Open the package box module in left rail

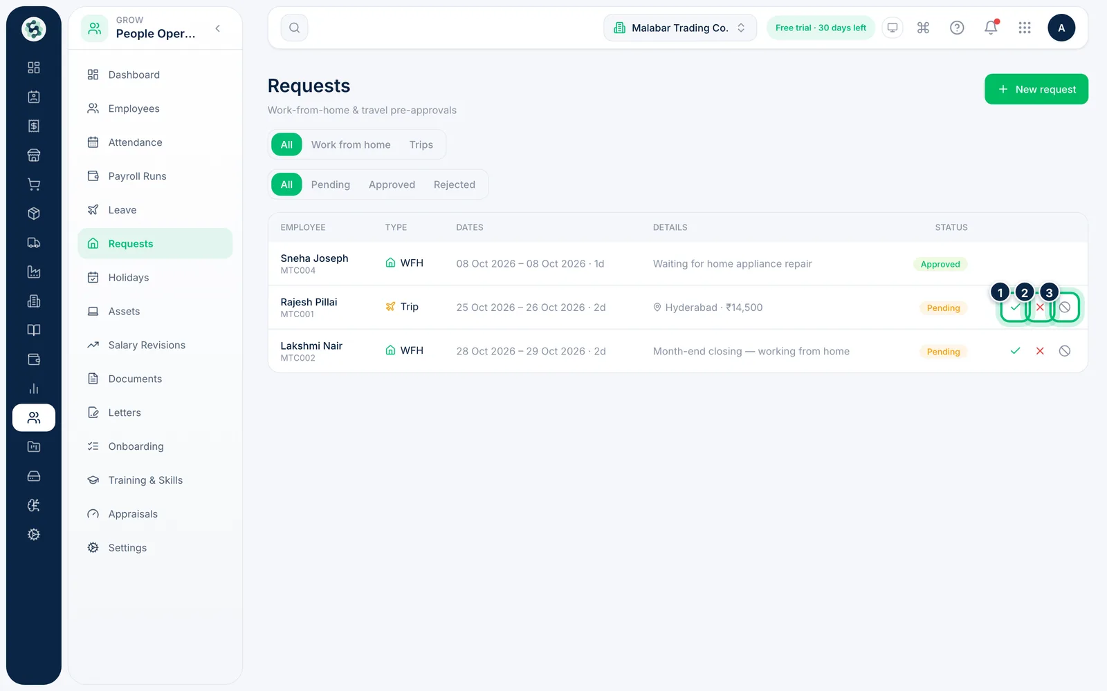pos(33,214)
